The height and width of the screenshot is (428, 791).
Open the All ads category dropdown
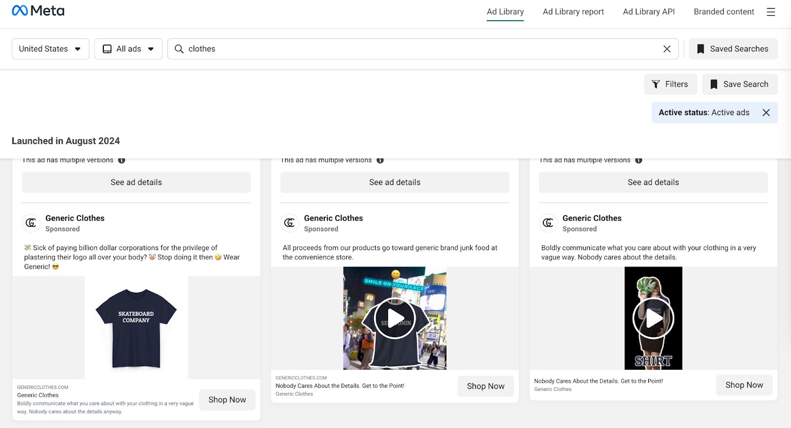pos(129,49)
